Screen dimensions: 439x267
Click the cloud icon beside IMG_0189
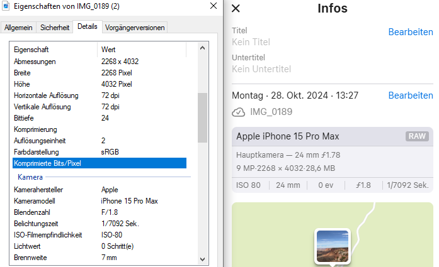pos(238,112)
